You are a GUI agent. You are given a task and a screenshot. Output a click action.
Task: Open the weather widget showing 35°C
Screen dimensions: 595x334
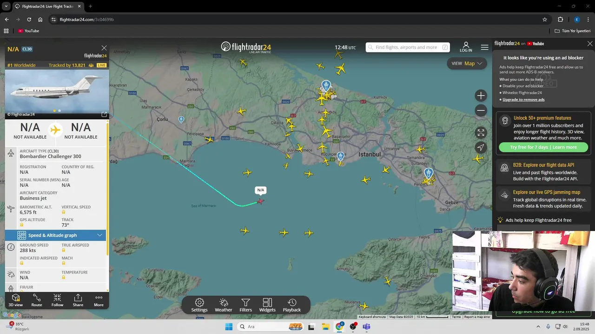coord(19,326)
